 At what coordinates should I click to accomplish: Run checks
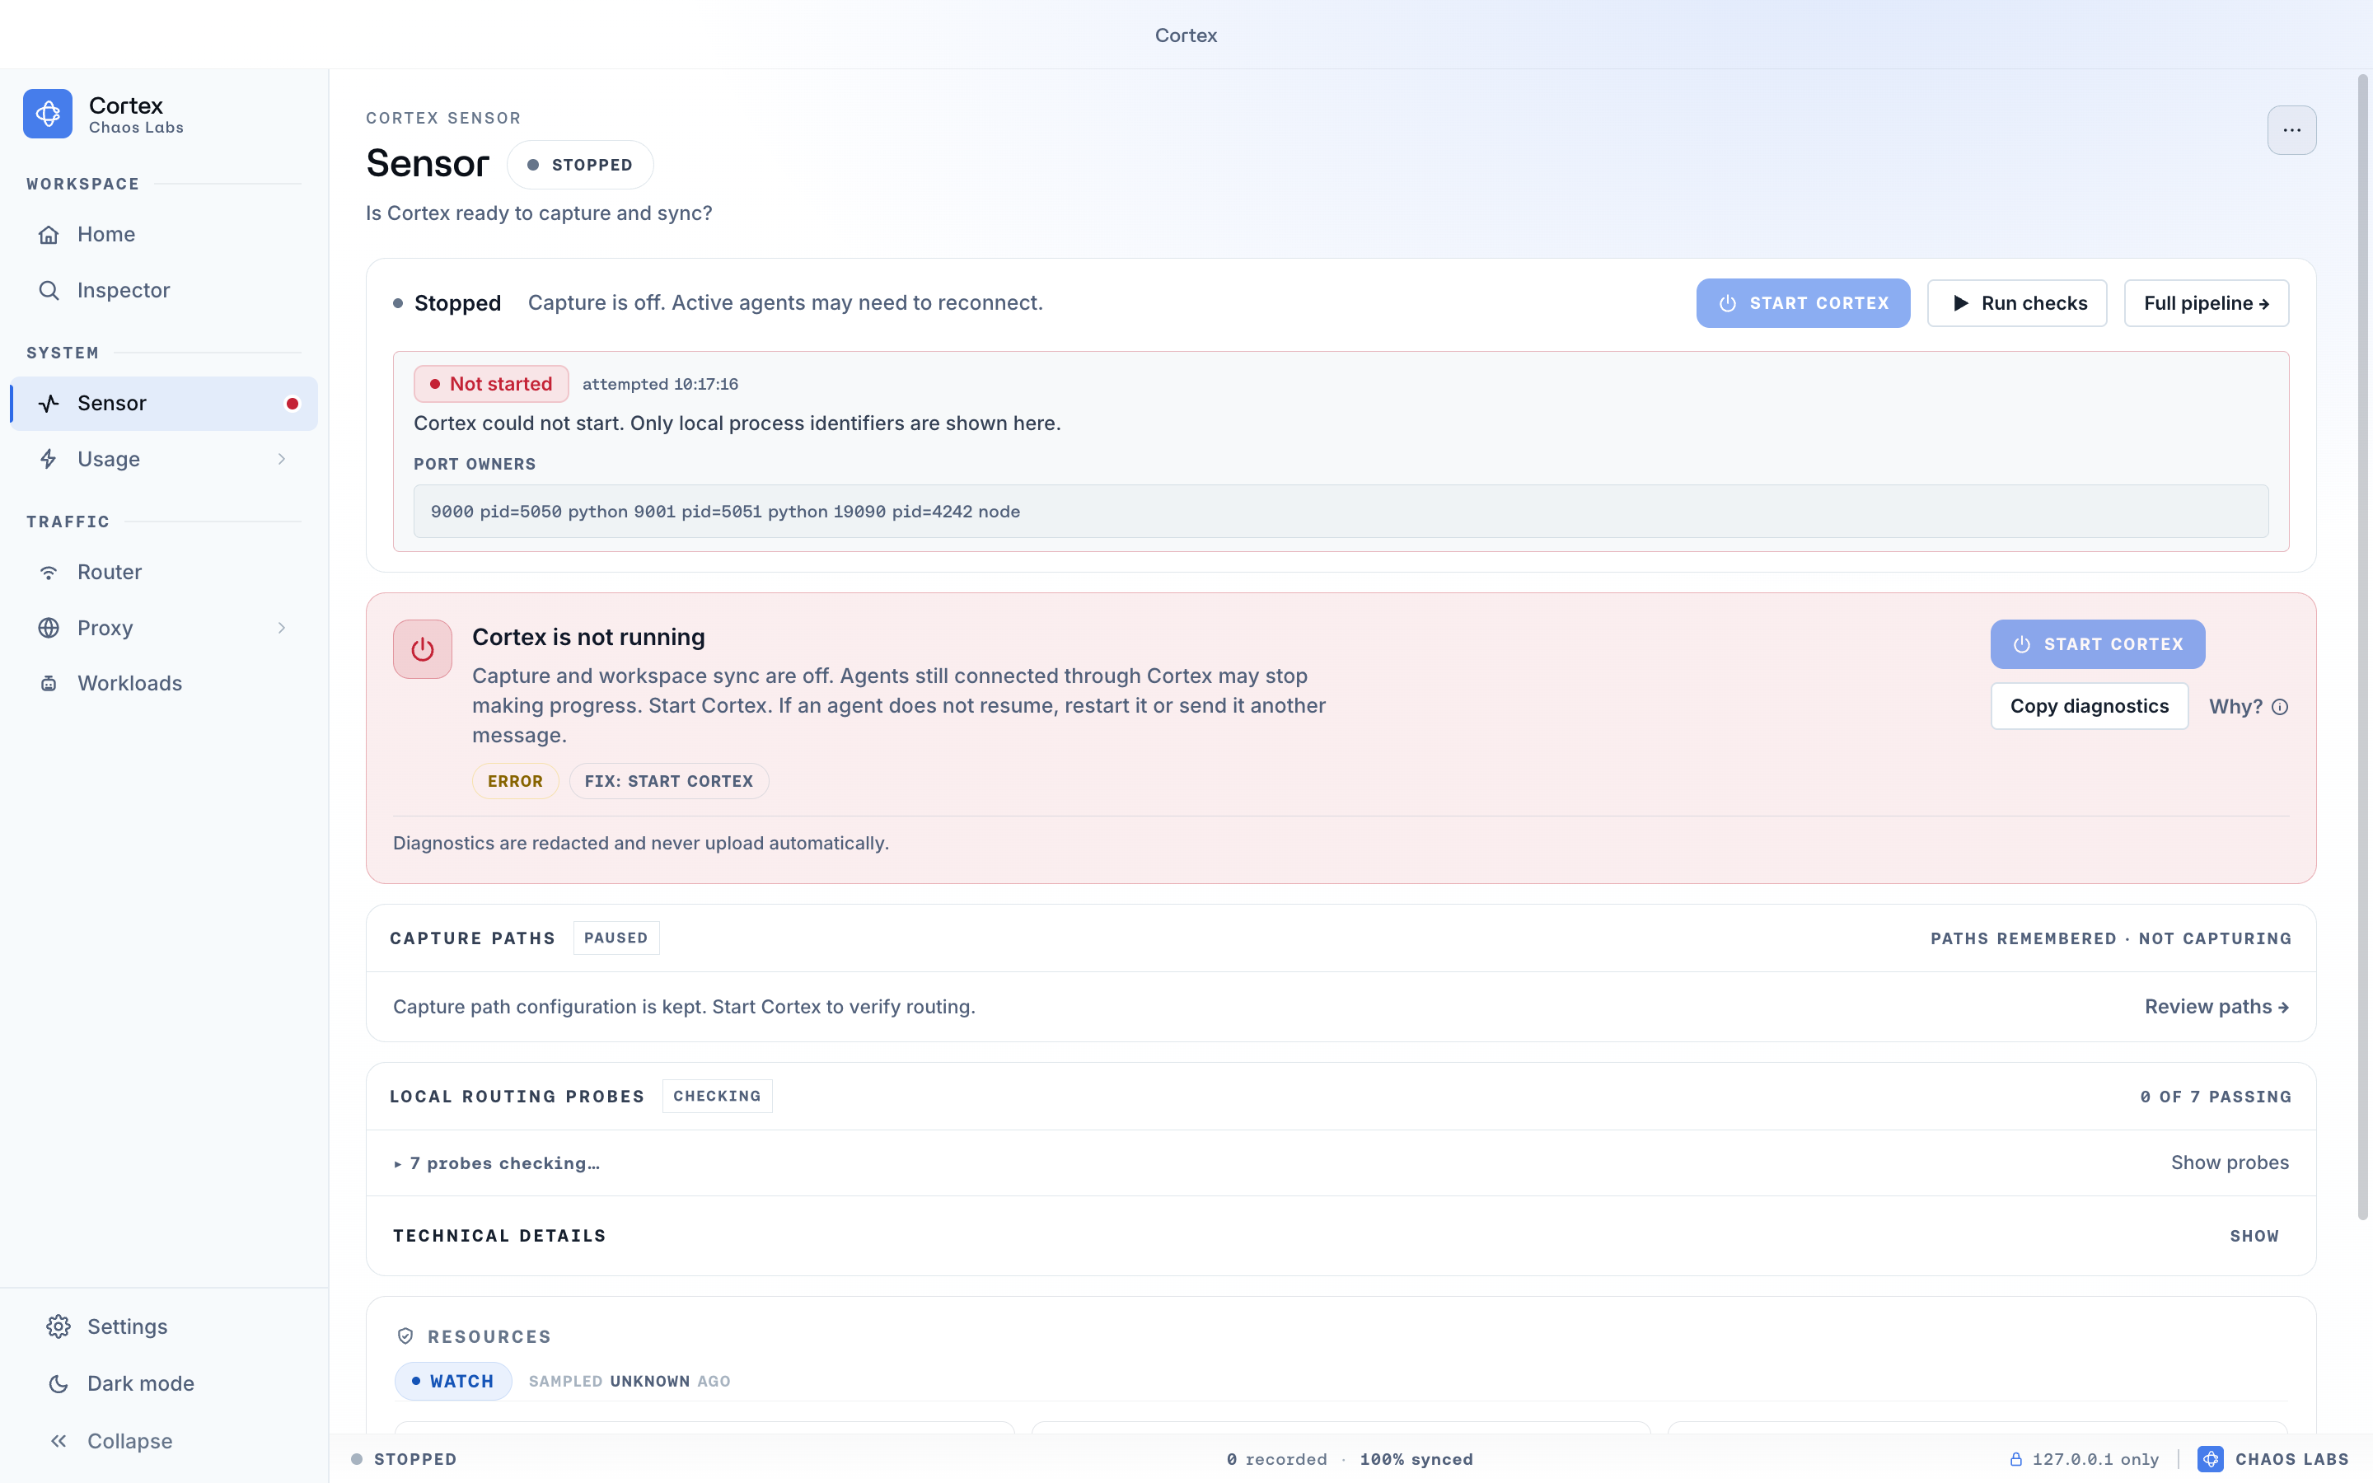(x=2017, y=303)
